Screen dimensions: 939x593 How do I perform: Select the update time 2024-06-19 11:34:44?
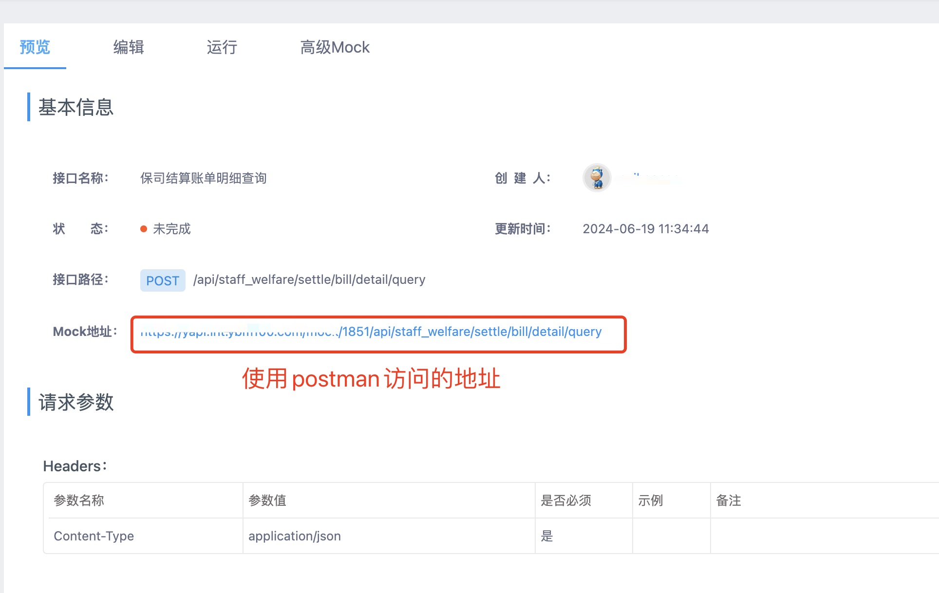[646, 229]
